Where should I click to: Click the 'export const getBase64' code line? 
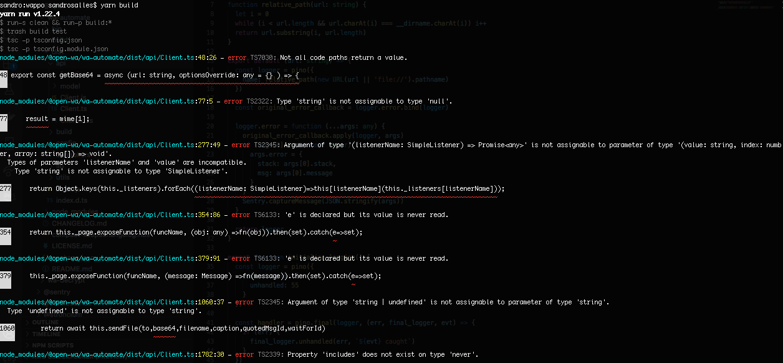click(155, 75)
